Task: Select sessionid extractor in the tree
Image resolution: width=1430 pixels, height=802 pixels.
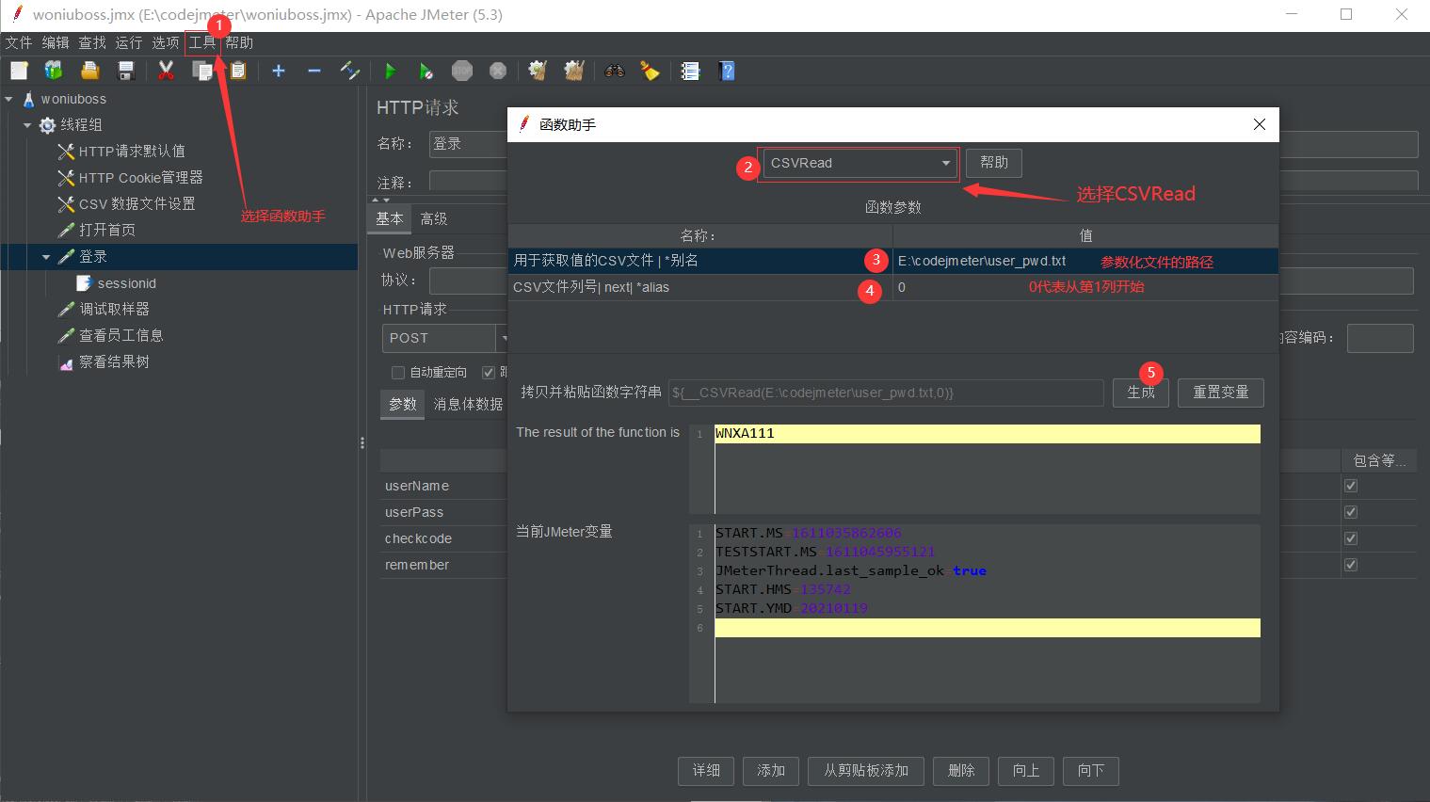Action: (126, 283)
